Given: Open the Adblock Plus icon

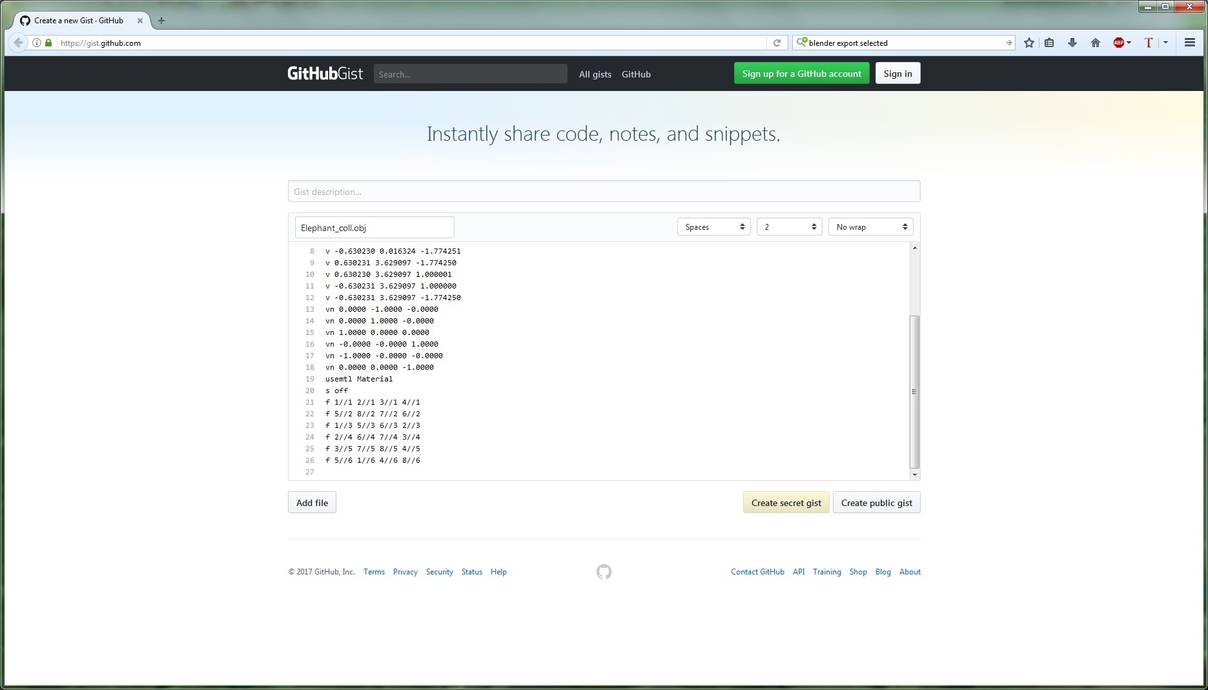Looking at the screenshot, I should (x=1119, y=43).
